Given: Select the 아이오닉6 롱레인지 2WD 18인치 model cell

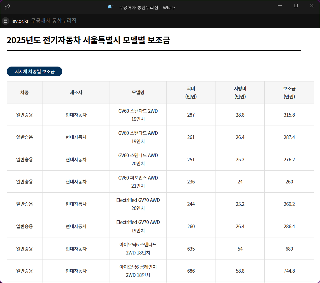Looking at the screenshot, I should (138, 271).
